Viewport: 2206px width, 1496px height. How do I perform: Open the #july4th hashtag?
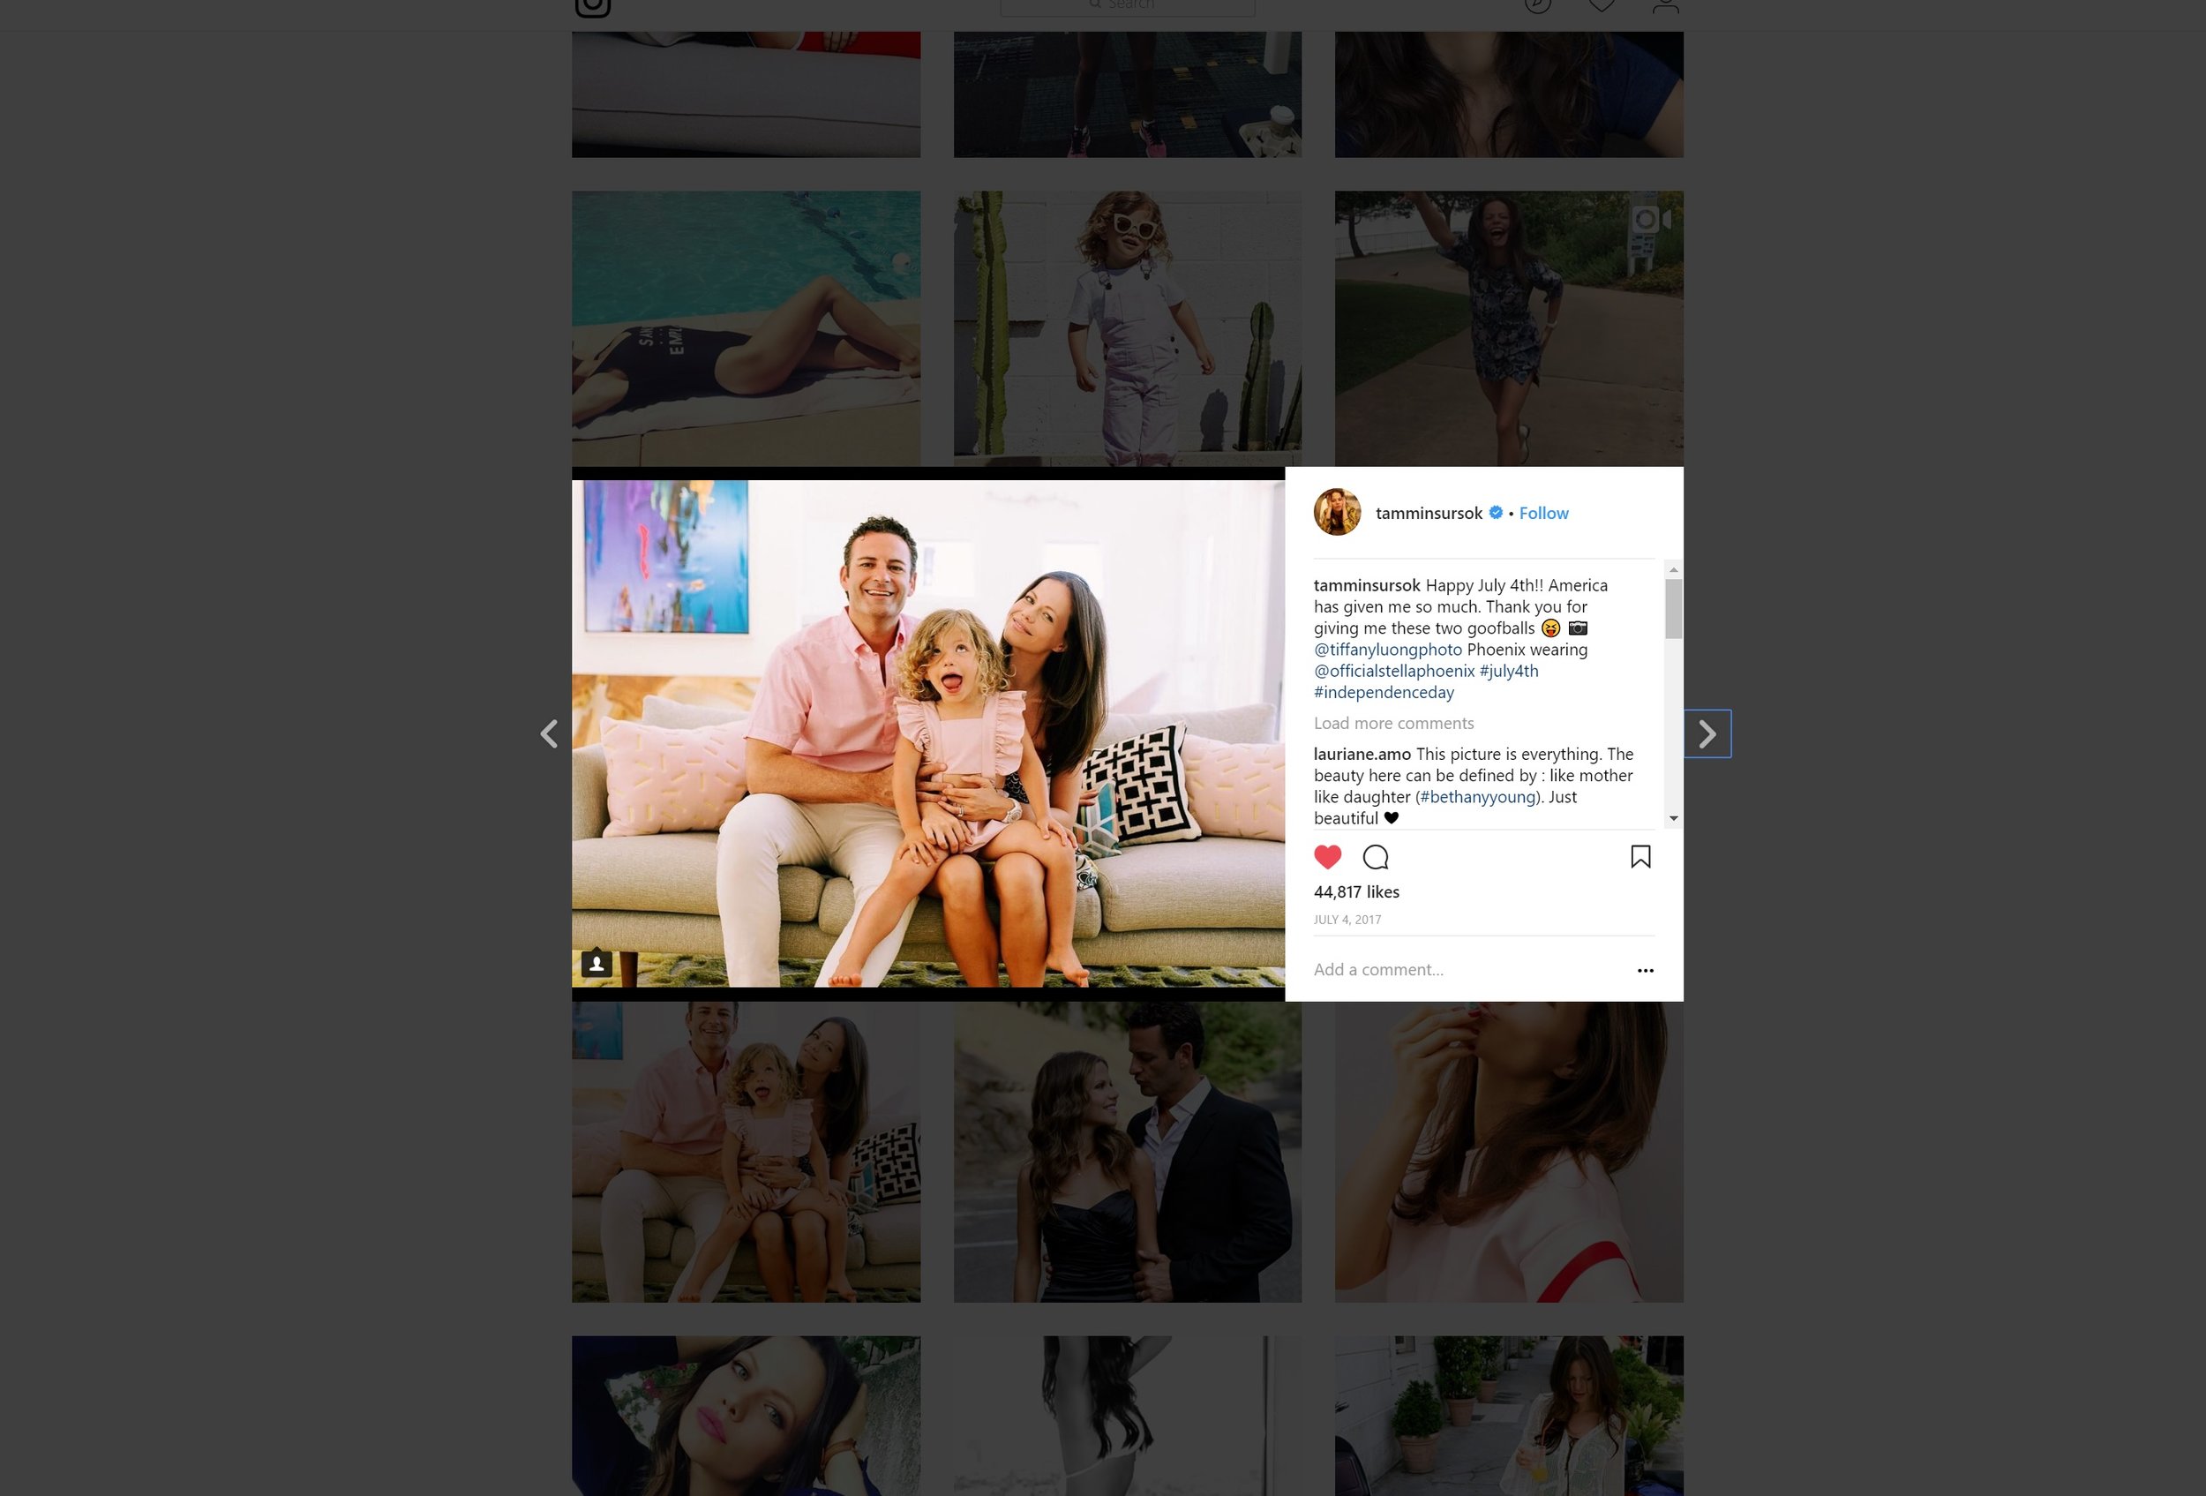click(1508, 671)
